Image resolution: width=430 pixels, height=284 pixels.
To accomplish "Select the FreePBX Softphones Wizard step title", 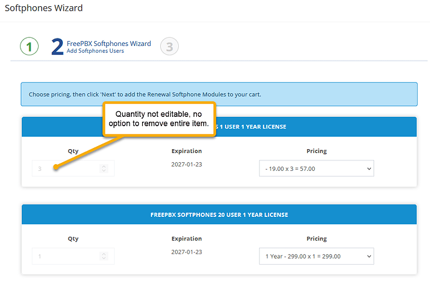I will pos(109,44).
